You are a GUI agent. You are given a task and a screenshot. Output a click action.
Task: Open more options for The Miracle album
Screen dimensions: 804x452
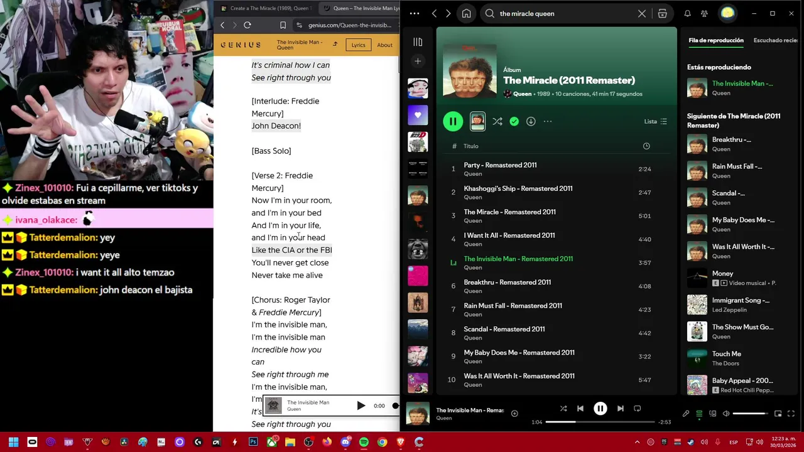(548, 121)
